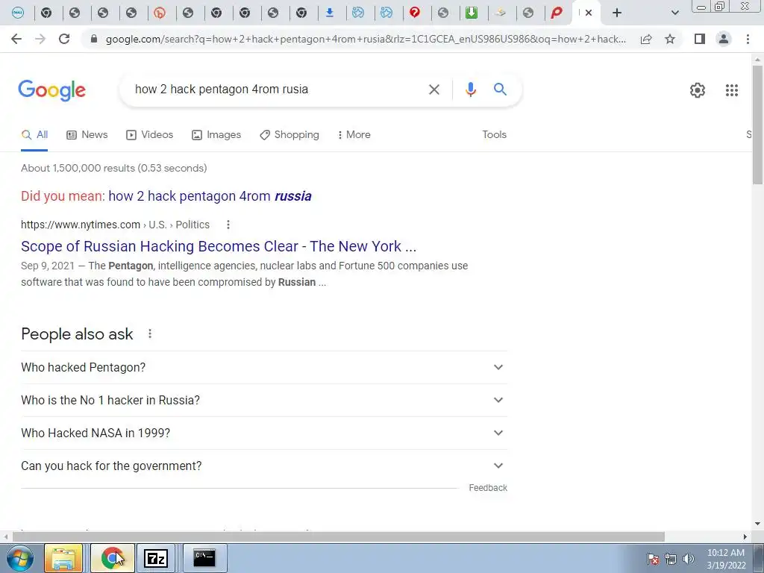Switch to Images results

coord(216,135)
